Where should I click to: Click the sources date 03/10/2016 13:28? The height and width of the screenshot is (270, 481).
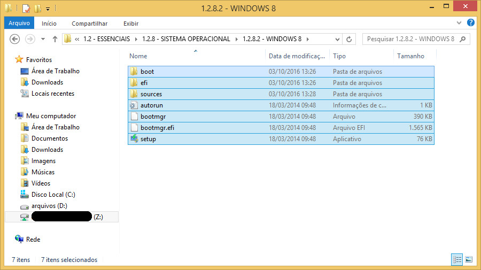click(x=292, y=94)
